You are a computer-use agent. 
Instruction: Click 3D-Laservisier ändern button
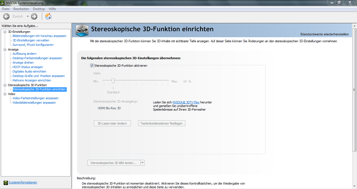112,123
